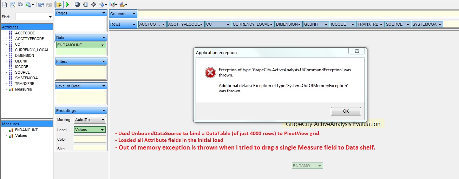Click the Redo arrow icon
This screenshot has height=179, width=459.
49,5
